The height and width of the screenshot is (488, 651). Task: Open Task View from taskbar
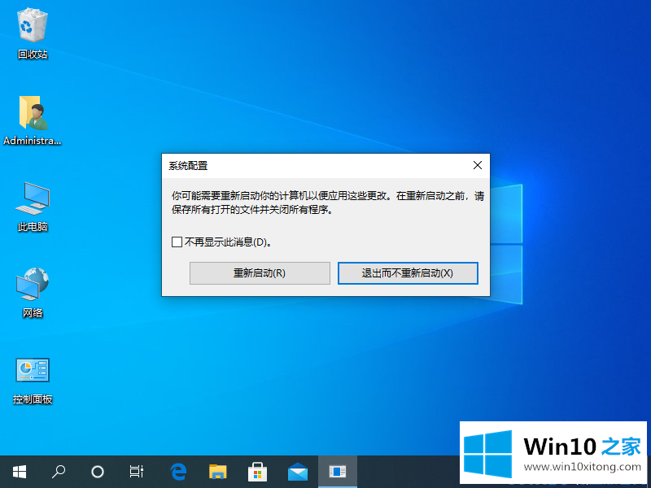click(137, 472)
